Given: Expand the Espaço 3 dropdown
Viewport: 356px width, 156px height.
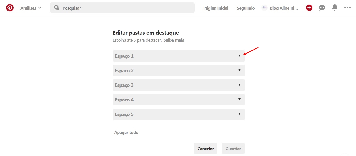Looking at the screenshot, I should coord(179,85).
